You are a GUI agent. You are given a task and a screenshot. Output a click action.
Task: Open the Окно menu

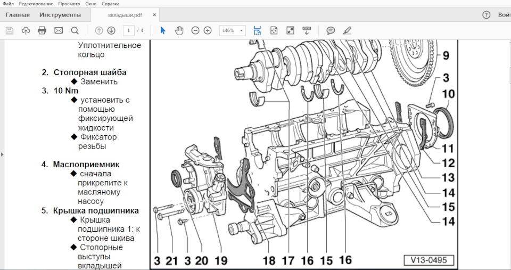(91, 4)
